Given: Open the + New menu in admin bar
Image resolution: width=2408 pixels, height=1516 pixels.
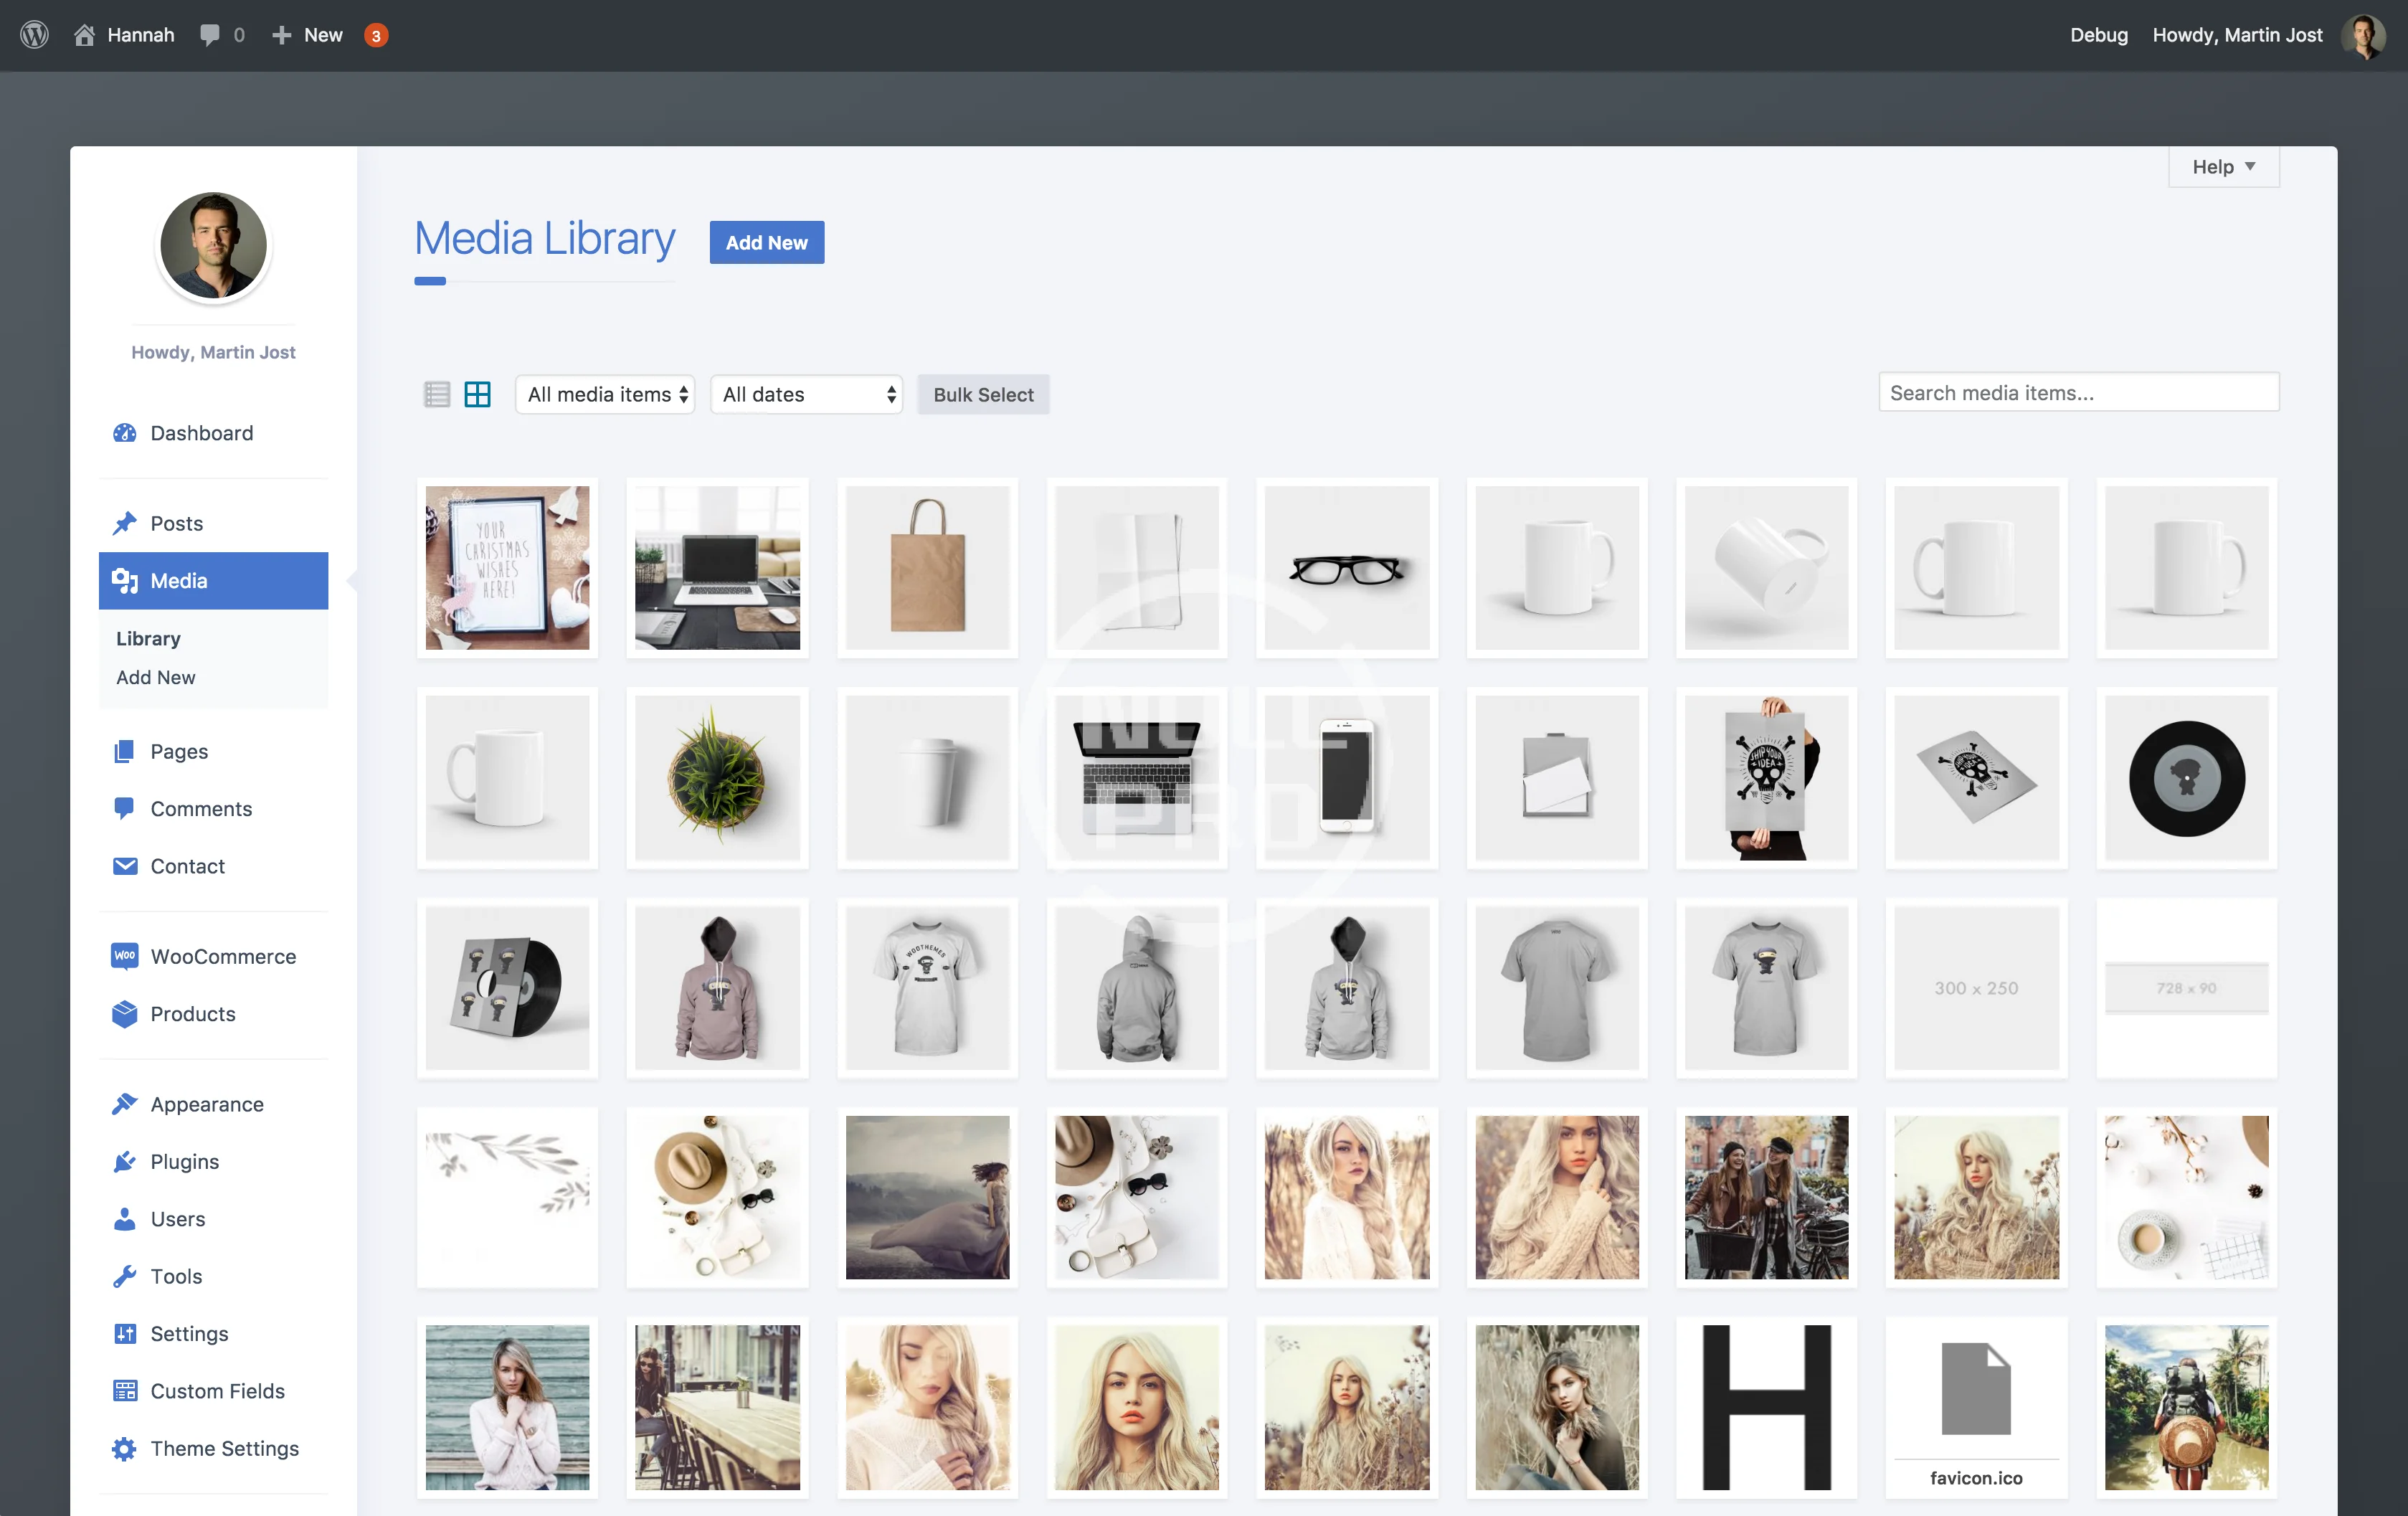Looking at the screenshot, I should (308, 35).
